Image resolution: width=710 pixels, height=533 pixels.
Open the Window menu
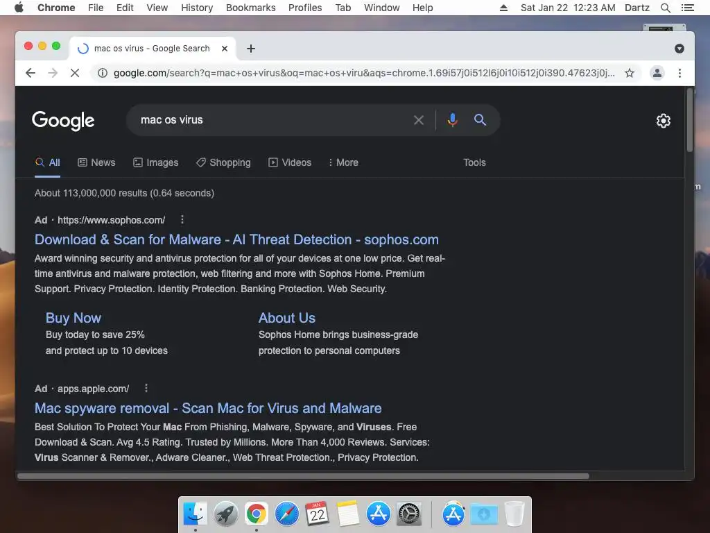(x=382, y=8)
